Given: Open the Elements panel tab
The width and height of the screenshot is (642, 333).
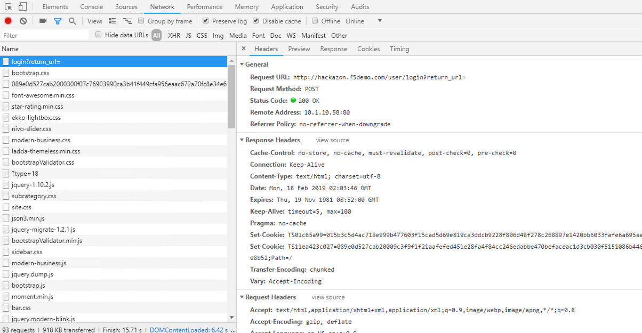Looking at the screenshot, I should click(x=55, y=7).
